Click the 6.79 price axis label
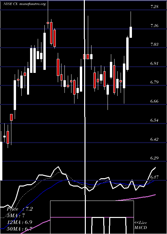This screenshot has height=234, width=167. point(154,82)
